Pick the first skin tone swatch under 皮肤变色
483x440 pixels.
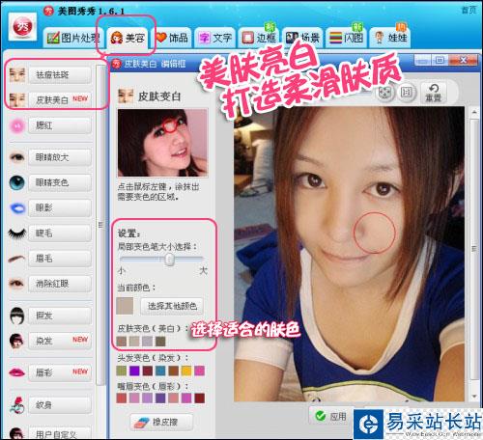point(122,342)
